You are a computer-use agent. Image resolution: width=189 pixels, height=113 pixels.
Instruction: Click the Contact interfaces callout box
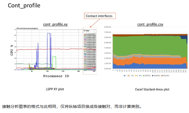coord(100,16)
